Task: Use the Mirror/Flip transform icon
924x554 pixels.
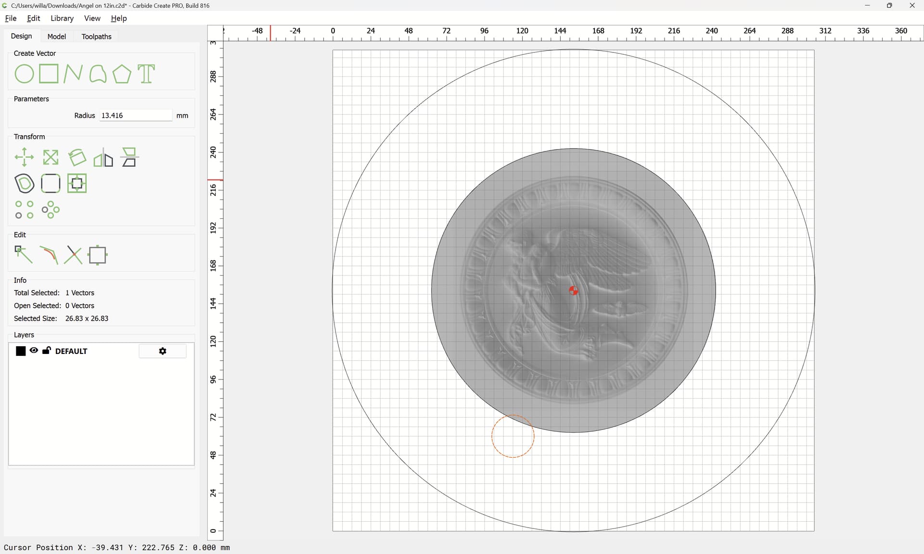Action: 103,157
